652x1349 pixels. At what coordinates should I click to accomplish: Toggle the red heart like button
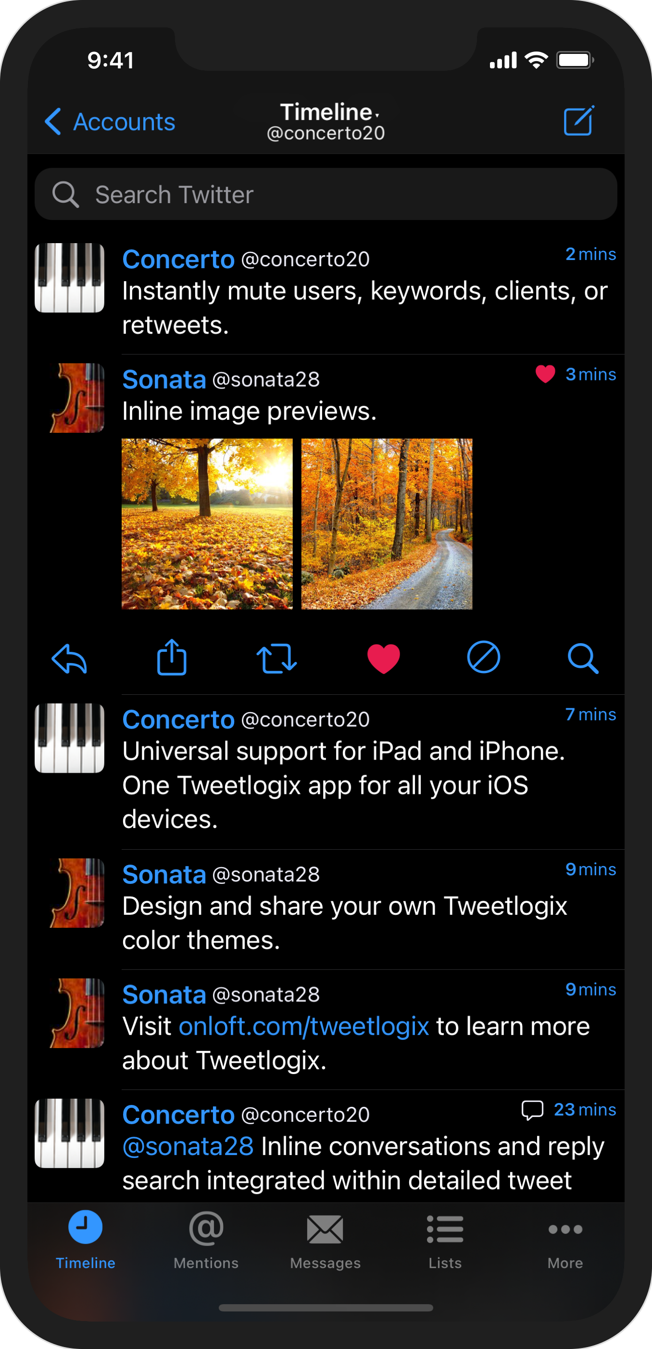click(383, 658)
